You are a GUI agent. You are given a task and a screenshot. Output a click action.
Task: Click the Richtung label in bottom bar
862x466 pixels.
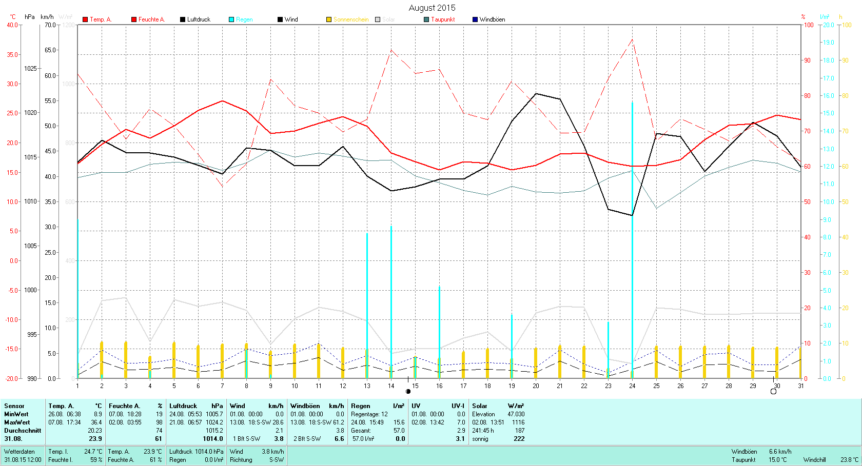click(x=241, y=460)
